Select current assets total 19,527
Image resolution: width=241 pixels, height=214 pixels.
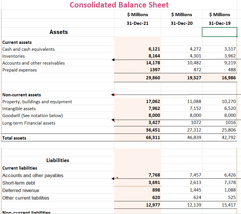(x=194, y=78)
